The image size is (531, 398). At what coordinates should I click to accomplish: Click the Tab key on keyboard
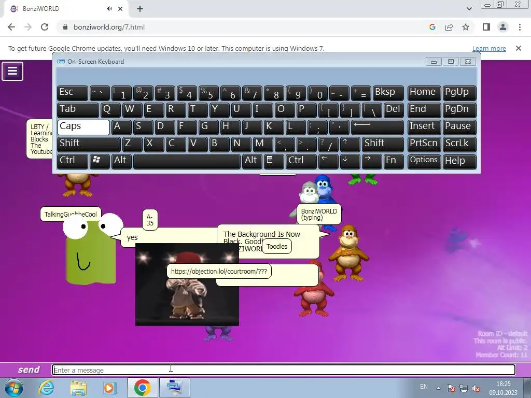click(78, 110)
